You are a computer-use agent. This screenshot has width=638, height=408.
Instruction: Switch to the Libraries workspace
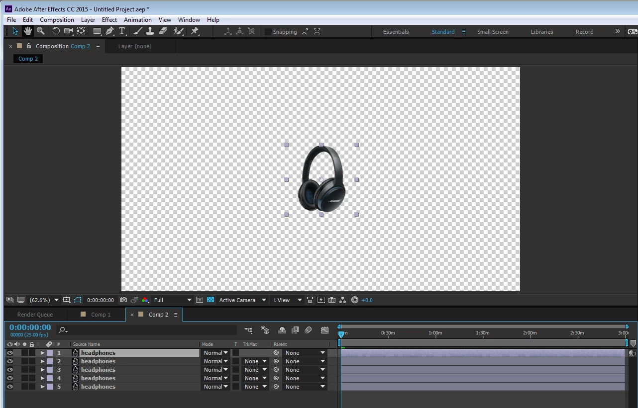tap(542, 32)
